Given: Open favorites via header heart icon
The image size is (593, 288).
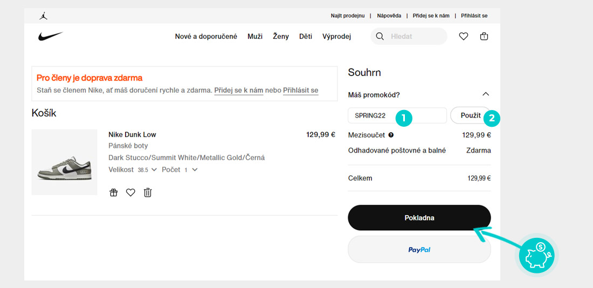Looking at the screenshot, I should 464,36.
